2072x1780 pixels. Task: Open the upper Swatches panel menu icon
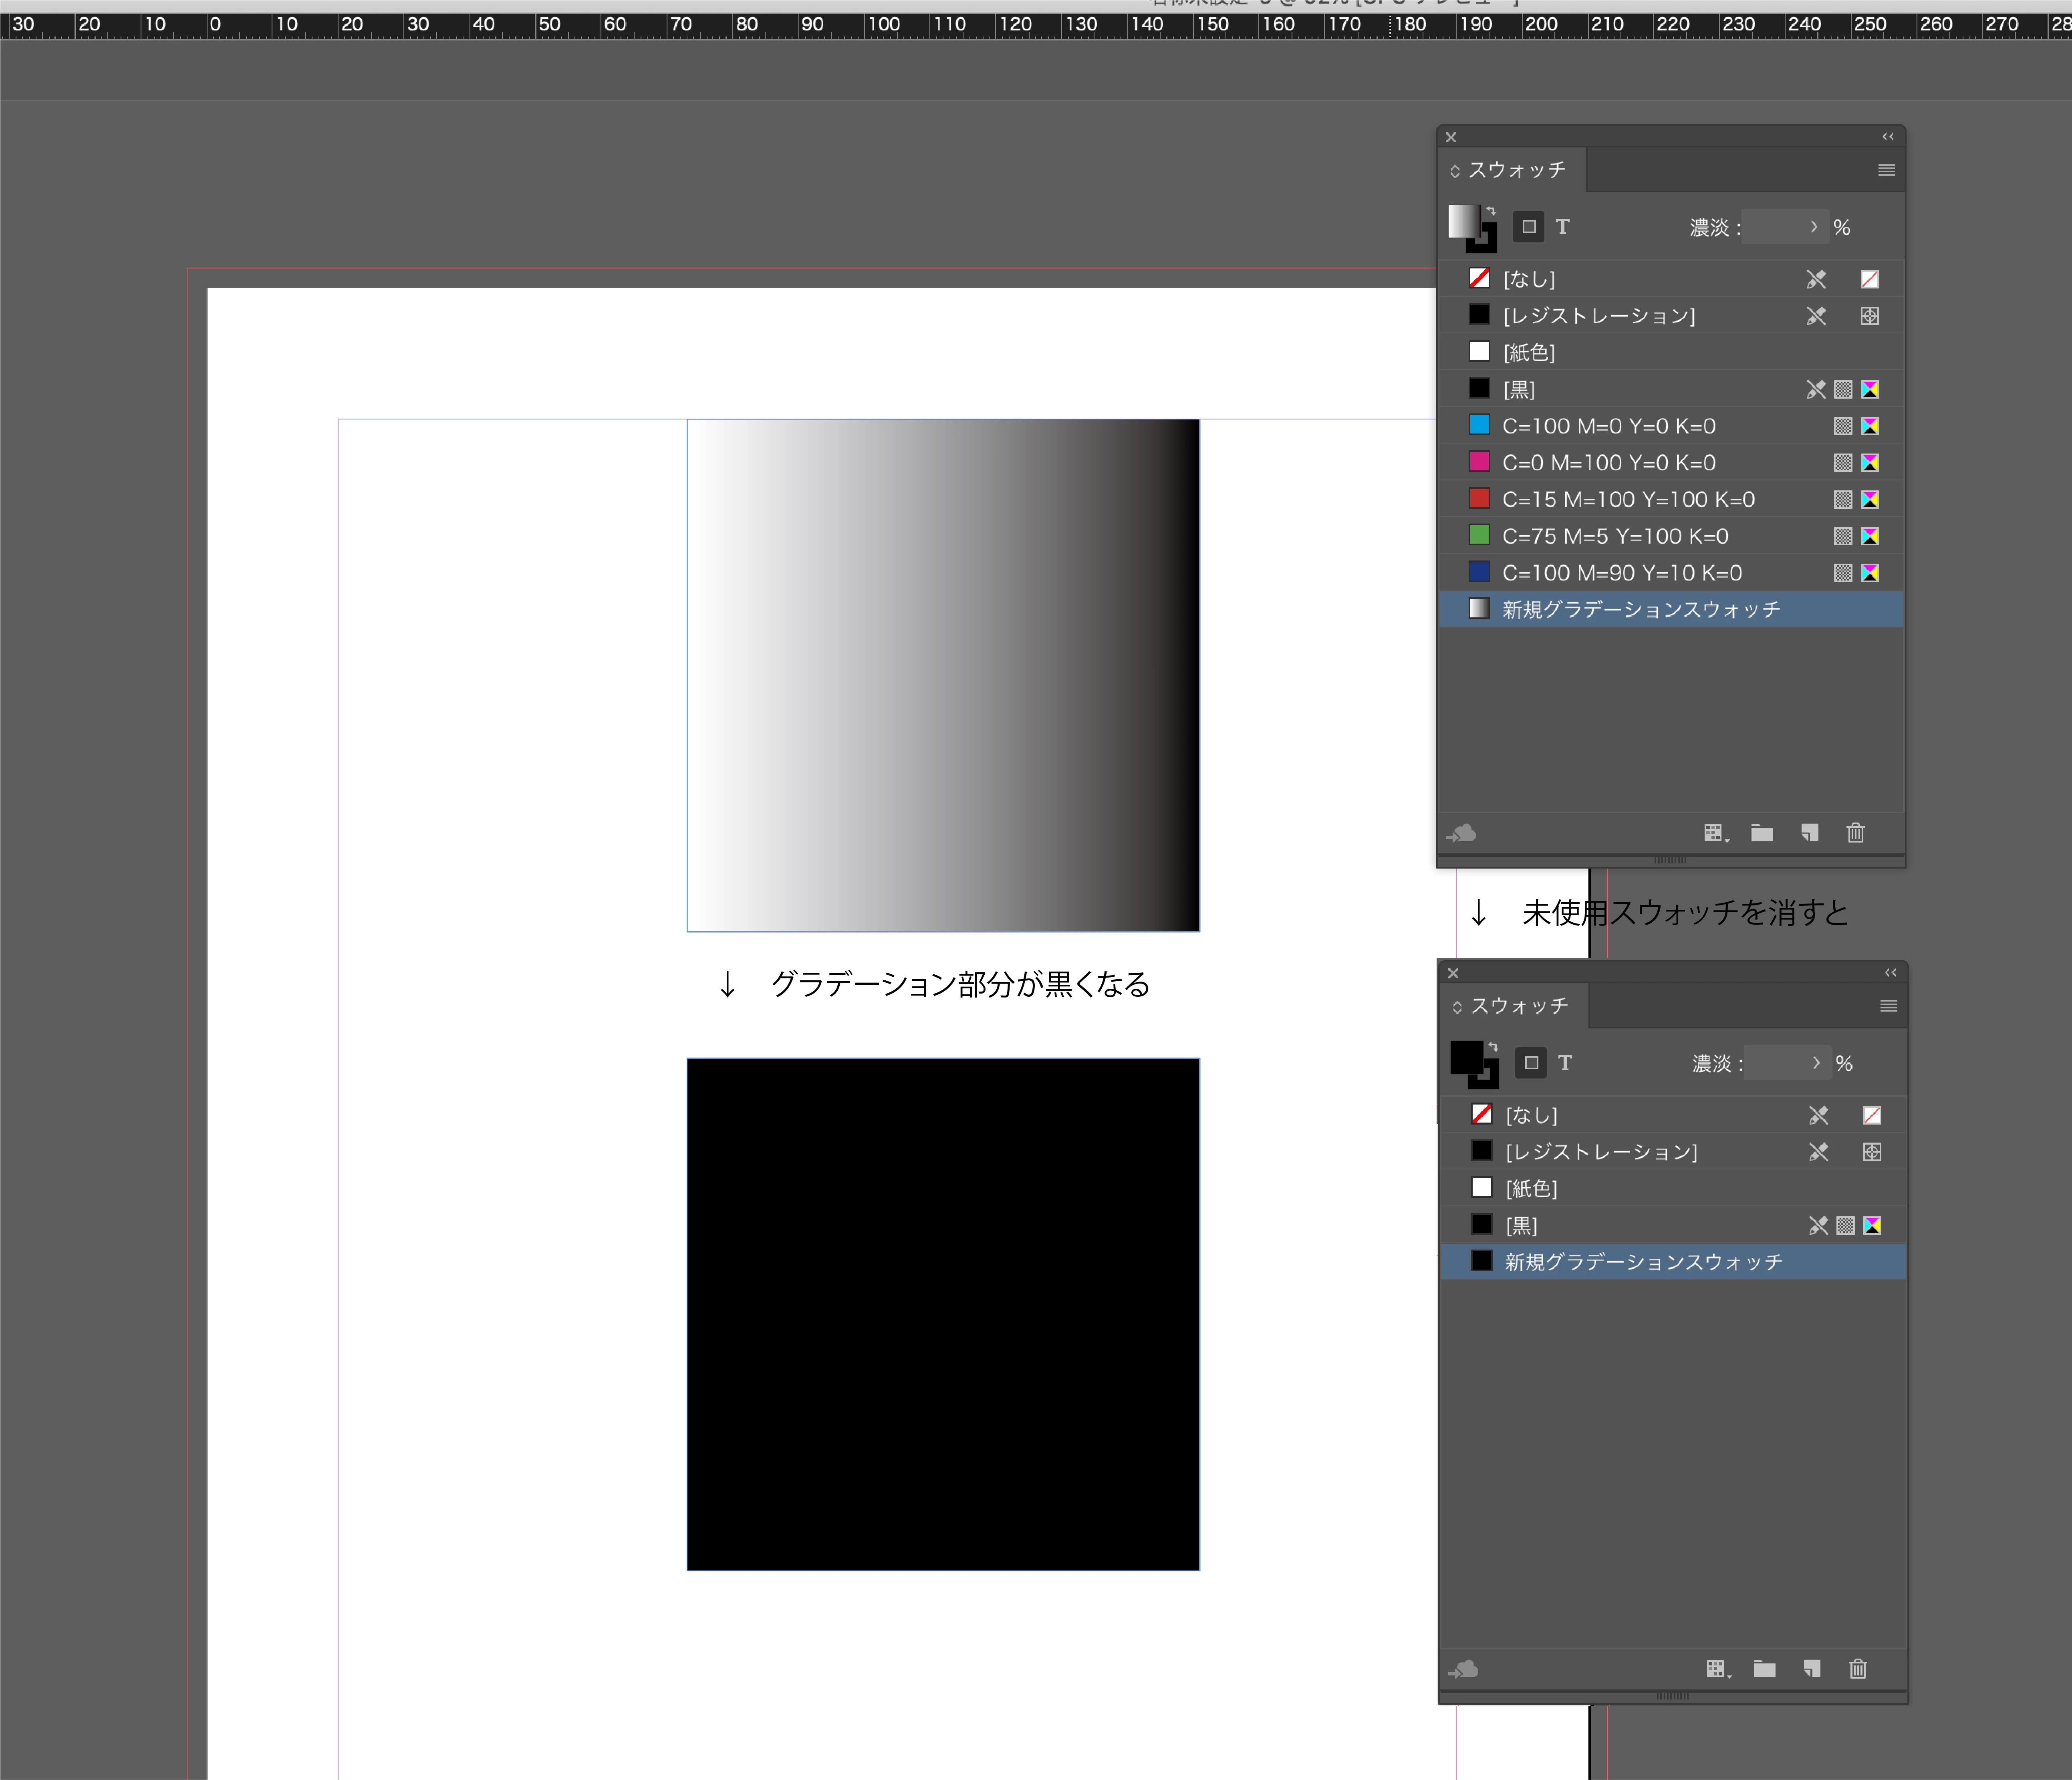[x=1886, y=170]
